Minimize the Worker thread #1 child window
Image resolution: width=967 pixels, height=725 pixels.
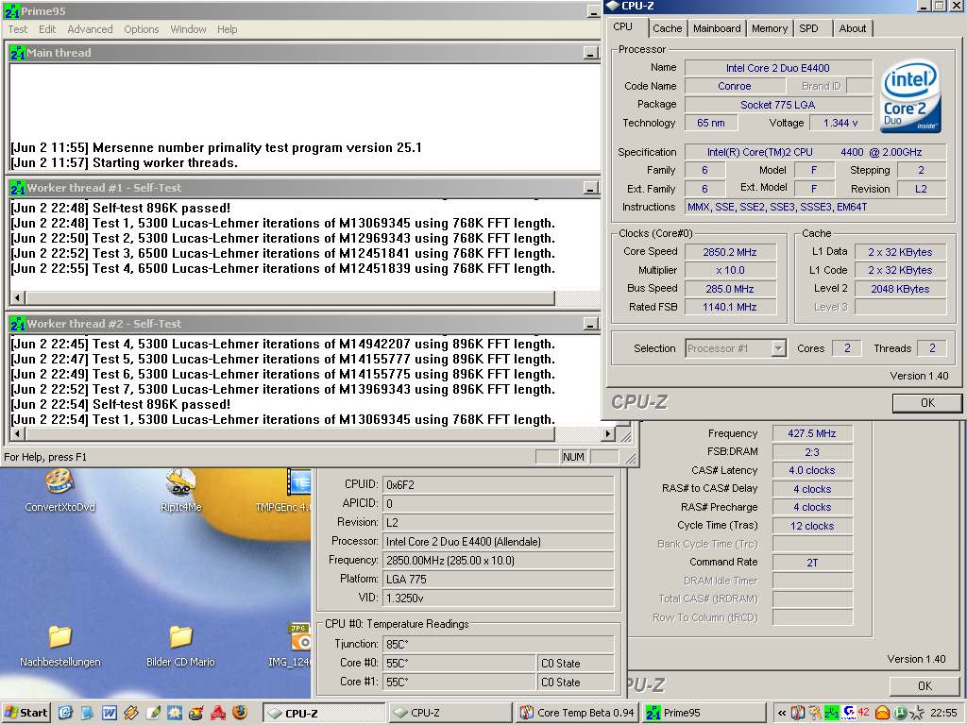click(590, 189)
